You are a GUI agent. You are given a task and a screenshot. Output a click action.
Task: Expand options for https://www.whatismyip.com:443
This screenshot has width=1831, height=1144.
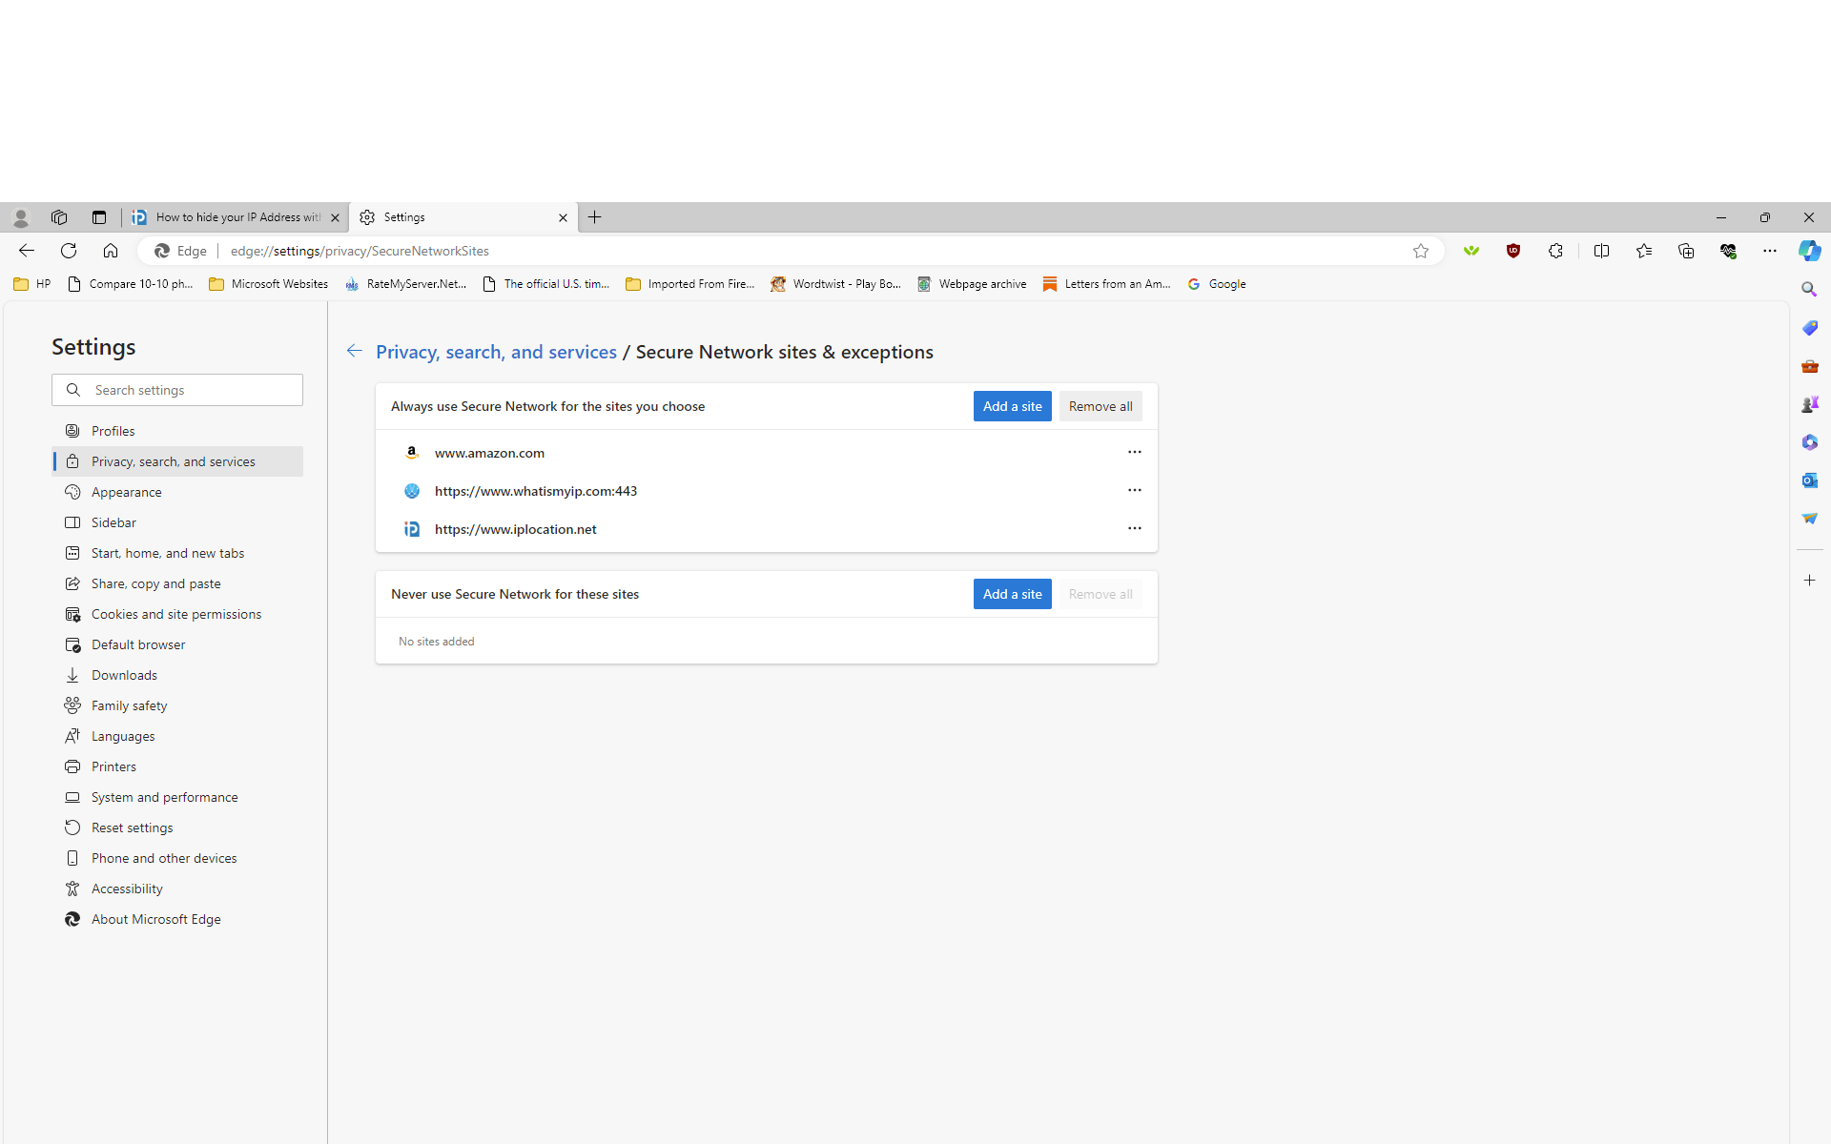click(x=1132, y=490)
